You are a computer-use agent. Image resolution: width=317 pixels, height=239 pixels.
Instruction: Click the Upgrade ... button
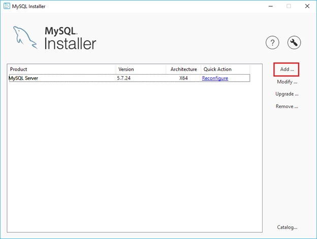pos(287,94)
